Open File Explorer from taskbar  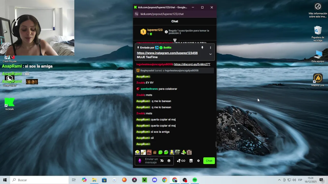tap(94, 180)
